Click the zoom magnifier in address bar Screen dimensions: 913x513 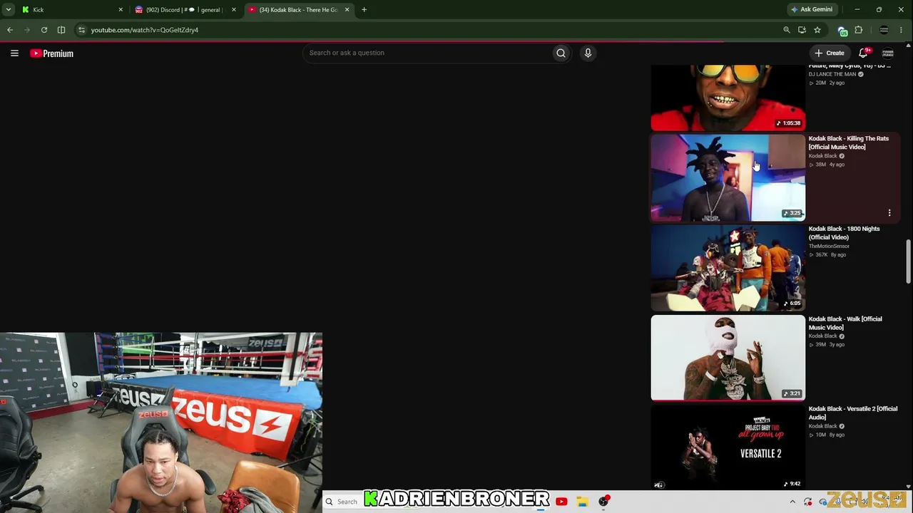coord(787,30)
